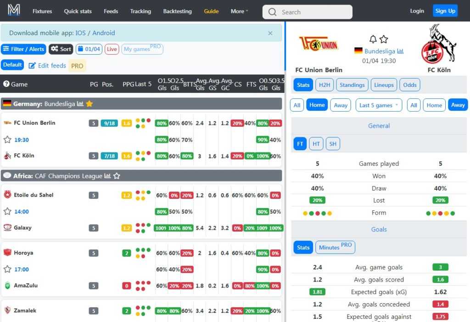This screenshot has height=322, width=470.
Task: Toggle the Live games filter
Action: [x=112, y=49]
